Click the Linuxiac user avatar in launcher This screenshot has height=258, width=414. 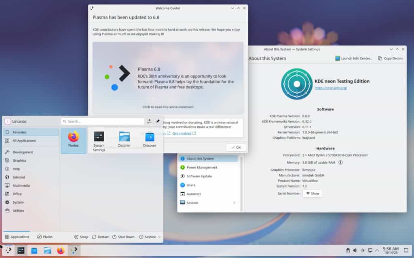click(x=7, y=121)
